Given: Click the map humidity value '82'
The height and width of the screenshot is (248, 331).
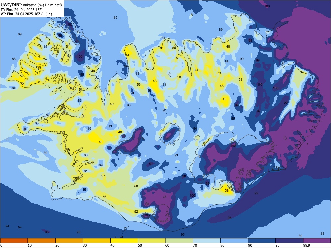Looking at the screenshot, I should tap(48, 115).
